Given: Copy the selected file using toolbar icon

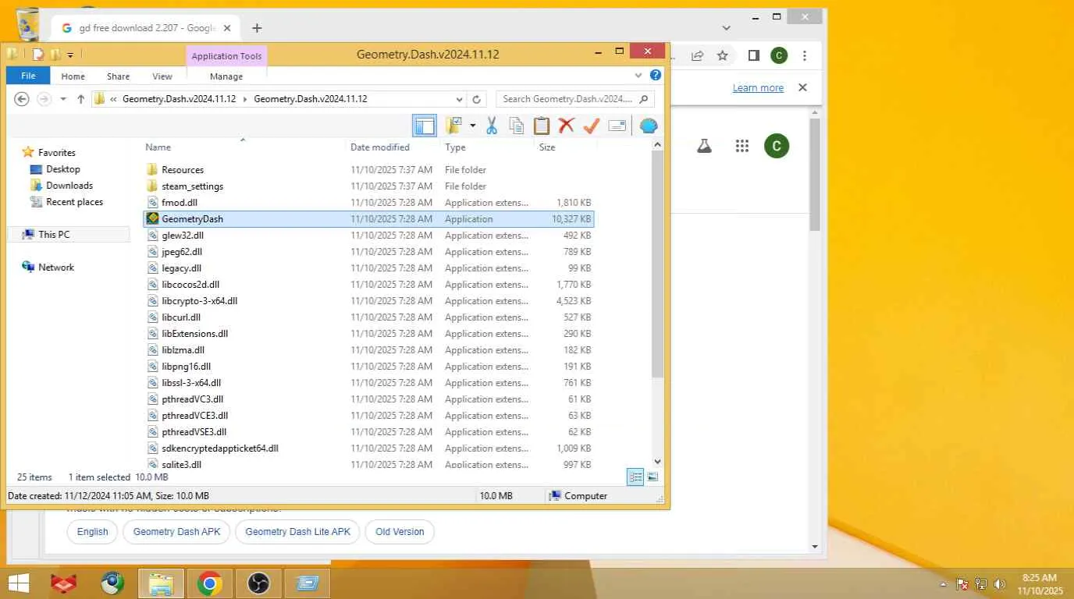Looking at the screenshot, I should pos(516,126).
